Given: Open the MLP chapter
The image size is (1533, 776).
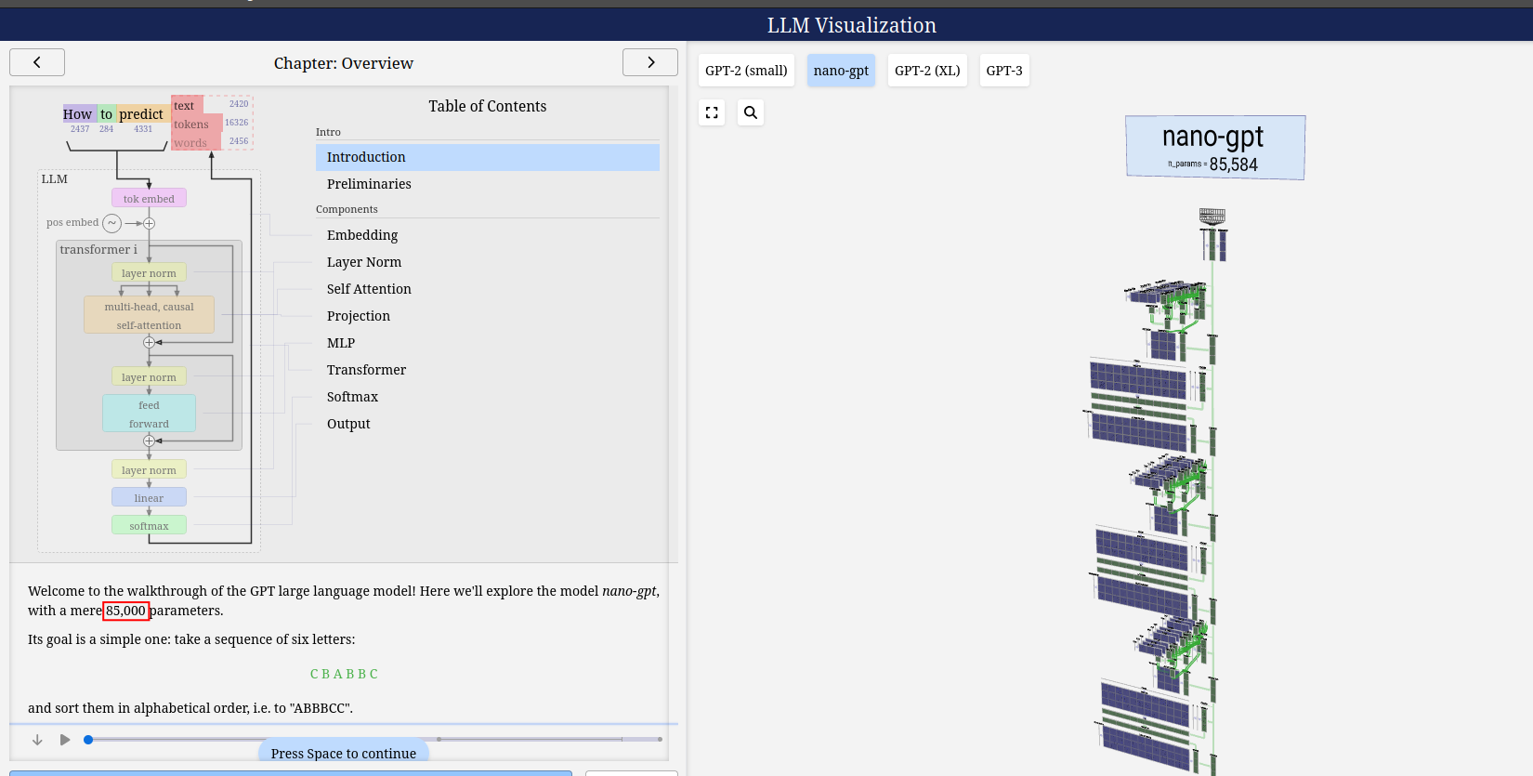Looking at the screenshot, I should pos(488,343).
